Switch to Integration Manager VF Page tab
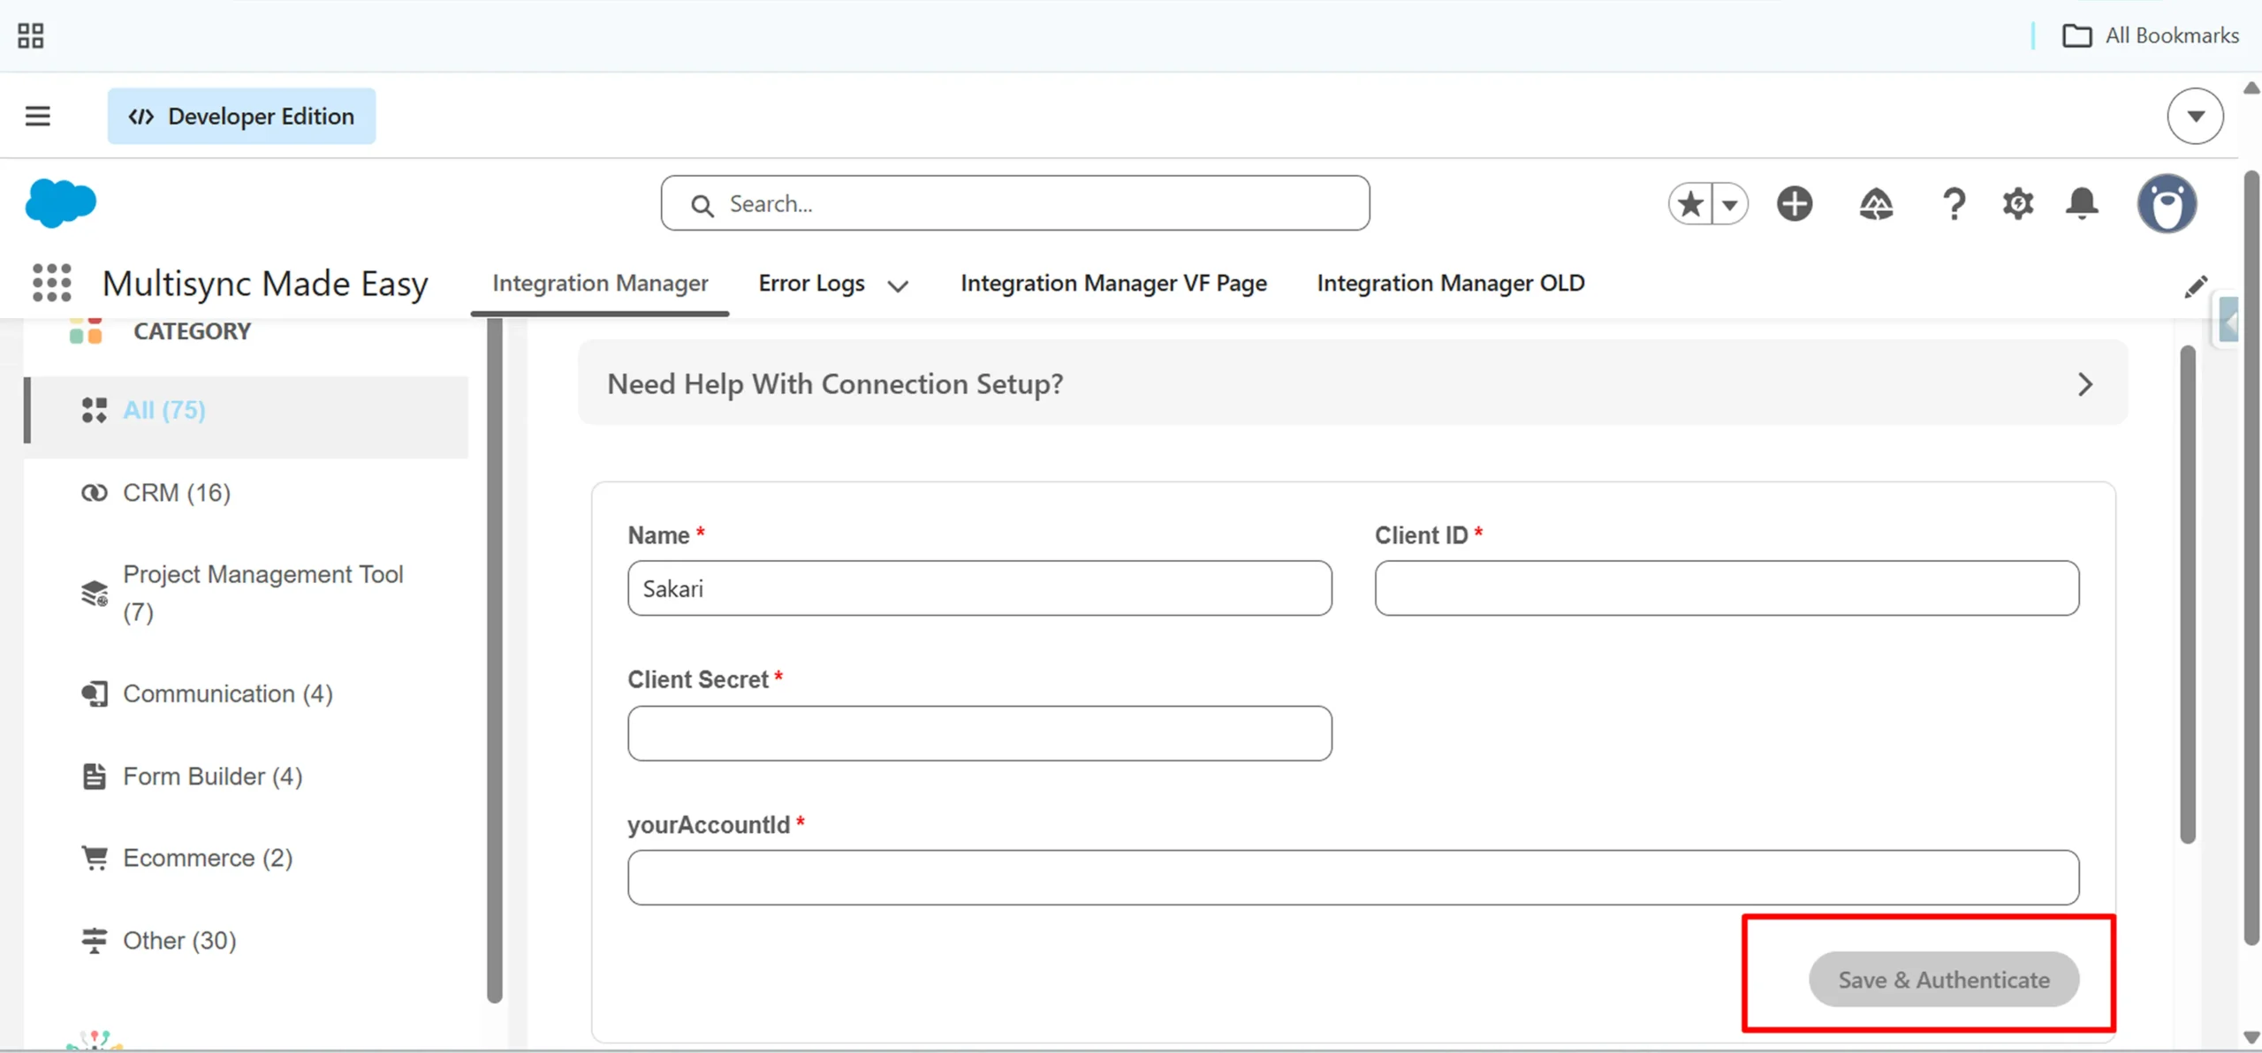The image size is (2262, 1053). coord(1113,283)
